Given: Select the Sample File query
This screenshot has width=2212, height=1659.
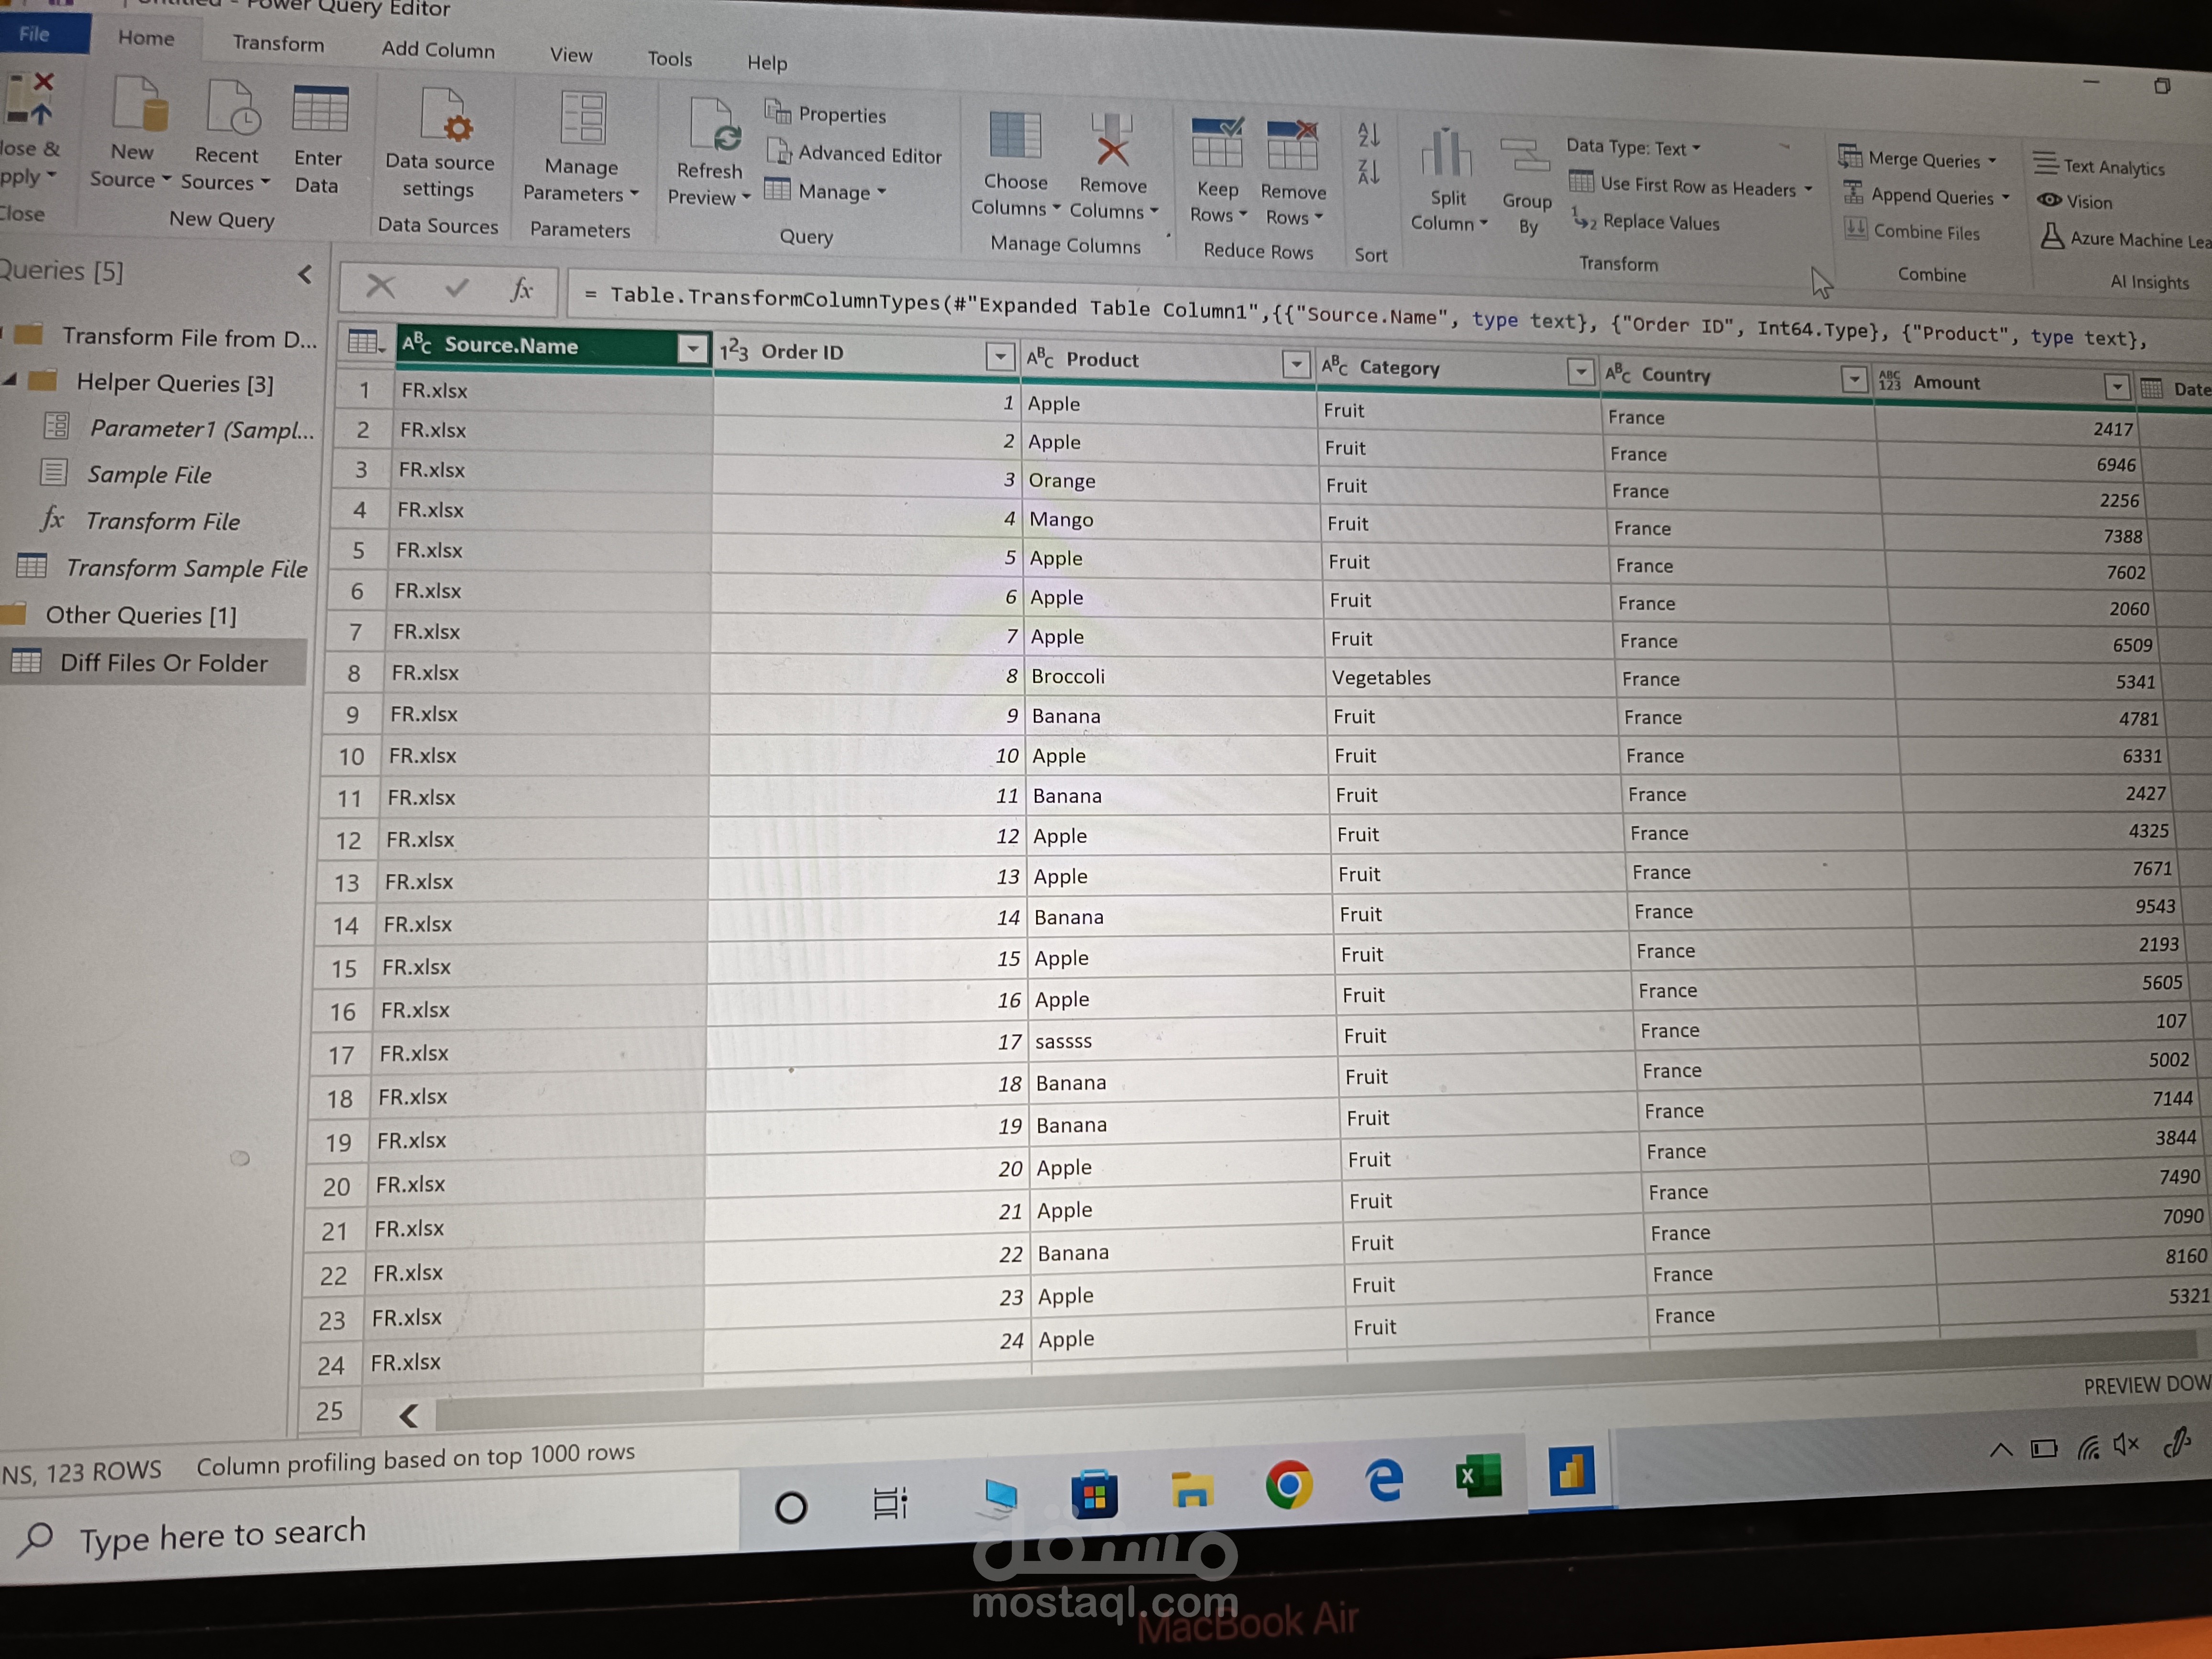Looking at the screenshot, I should pyautogui.click(x=127, y=474).
